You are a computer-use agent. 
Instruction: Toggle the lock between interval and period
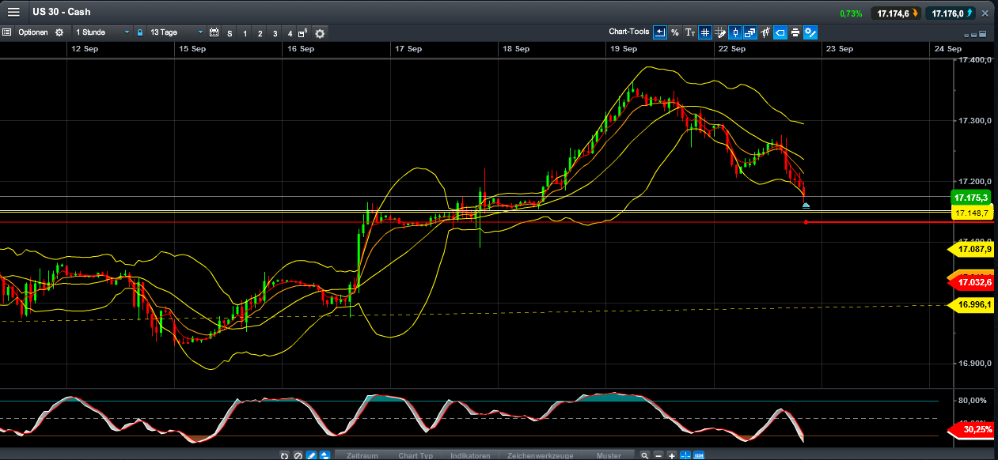(x=140, y=32)
